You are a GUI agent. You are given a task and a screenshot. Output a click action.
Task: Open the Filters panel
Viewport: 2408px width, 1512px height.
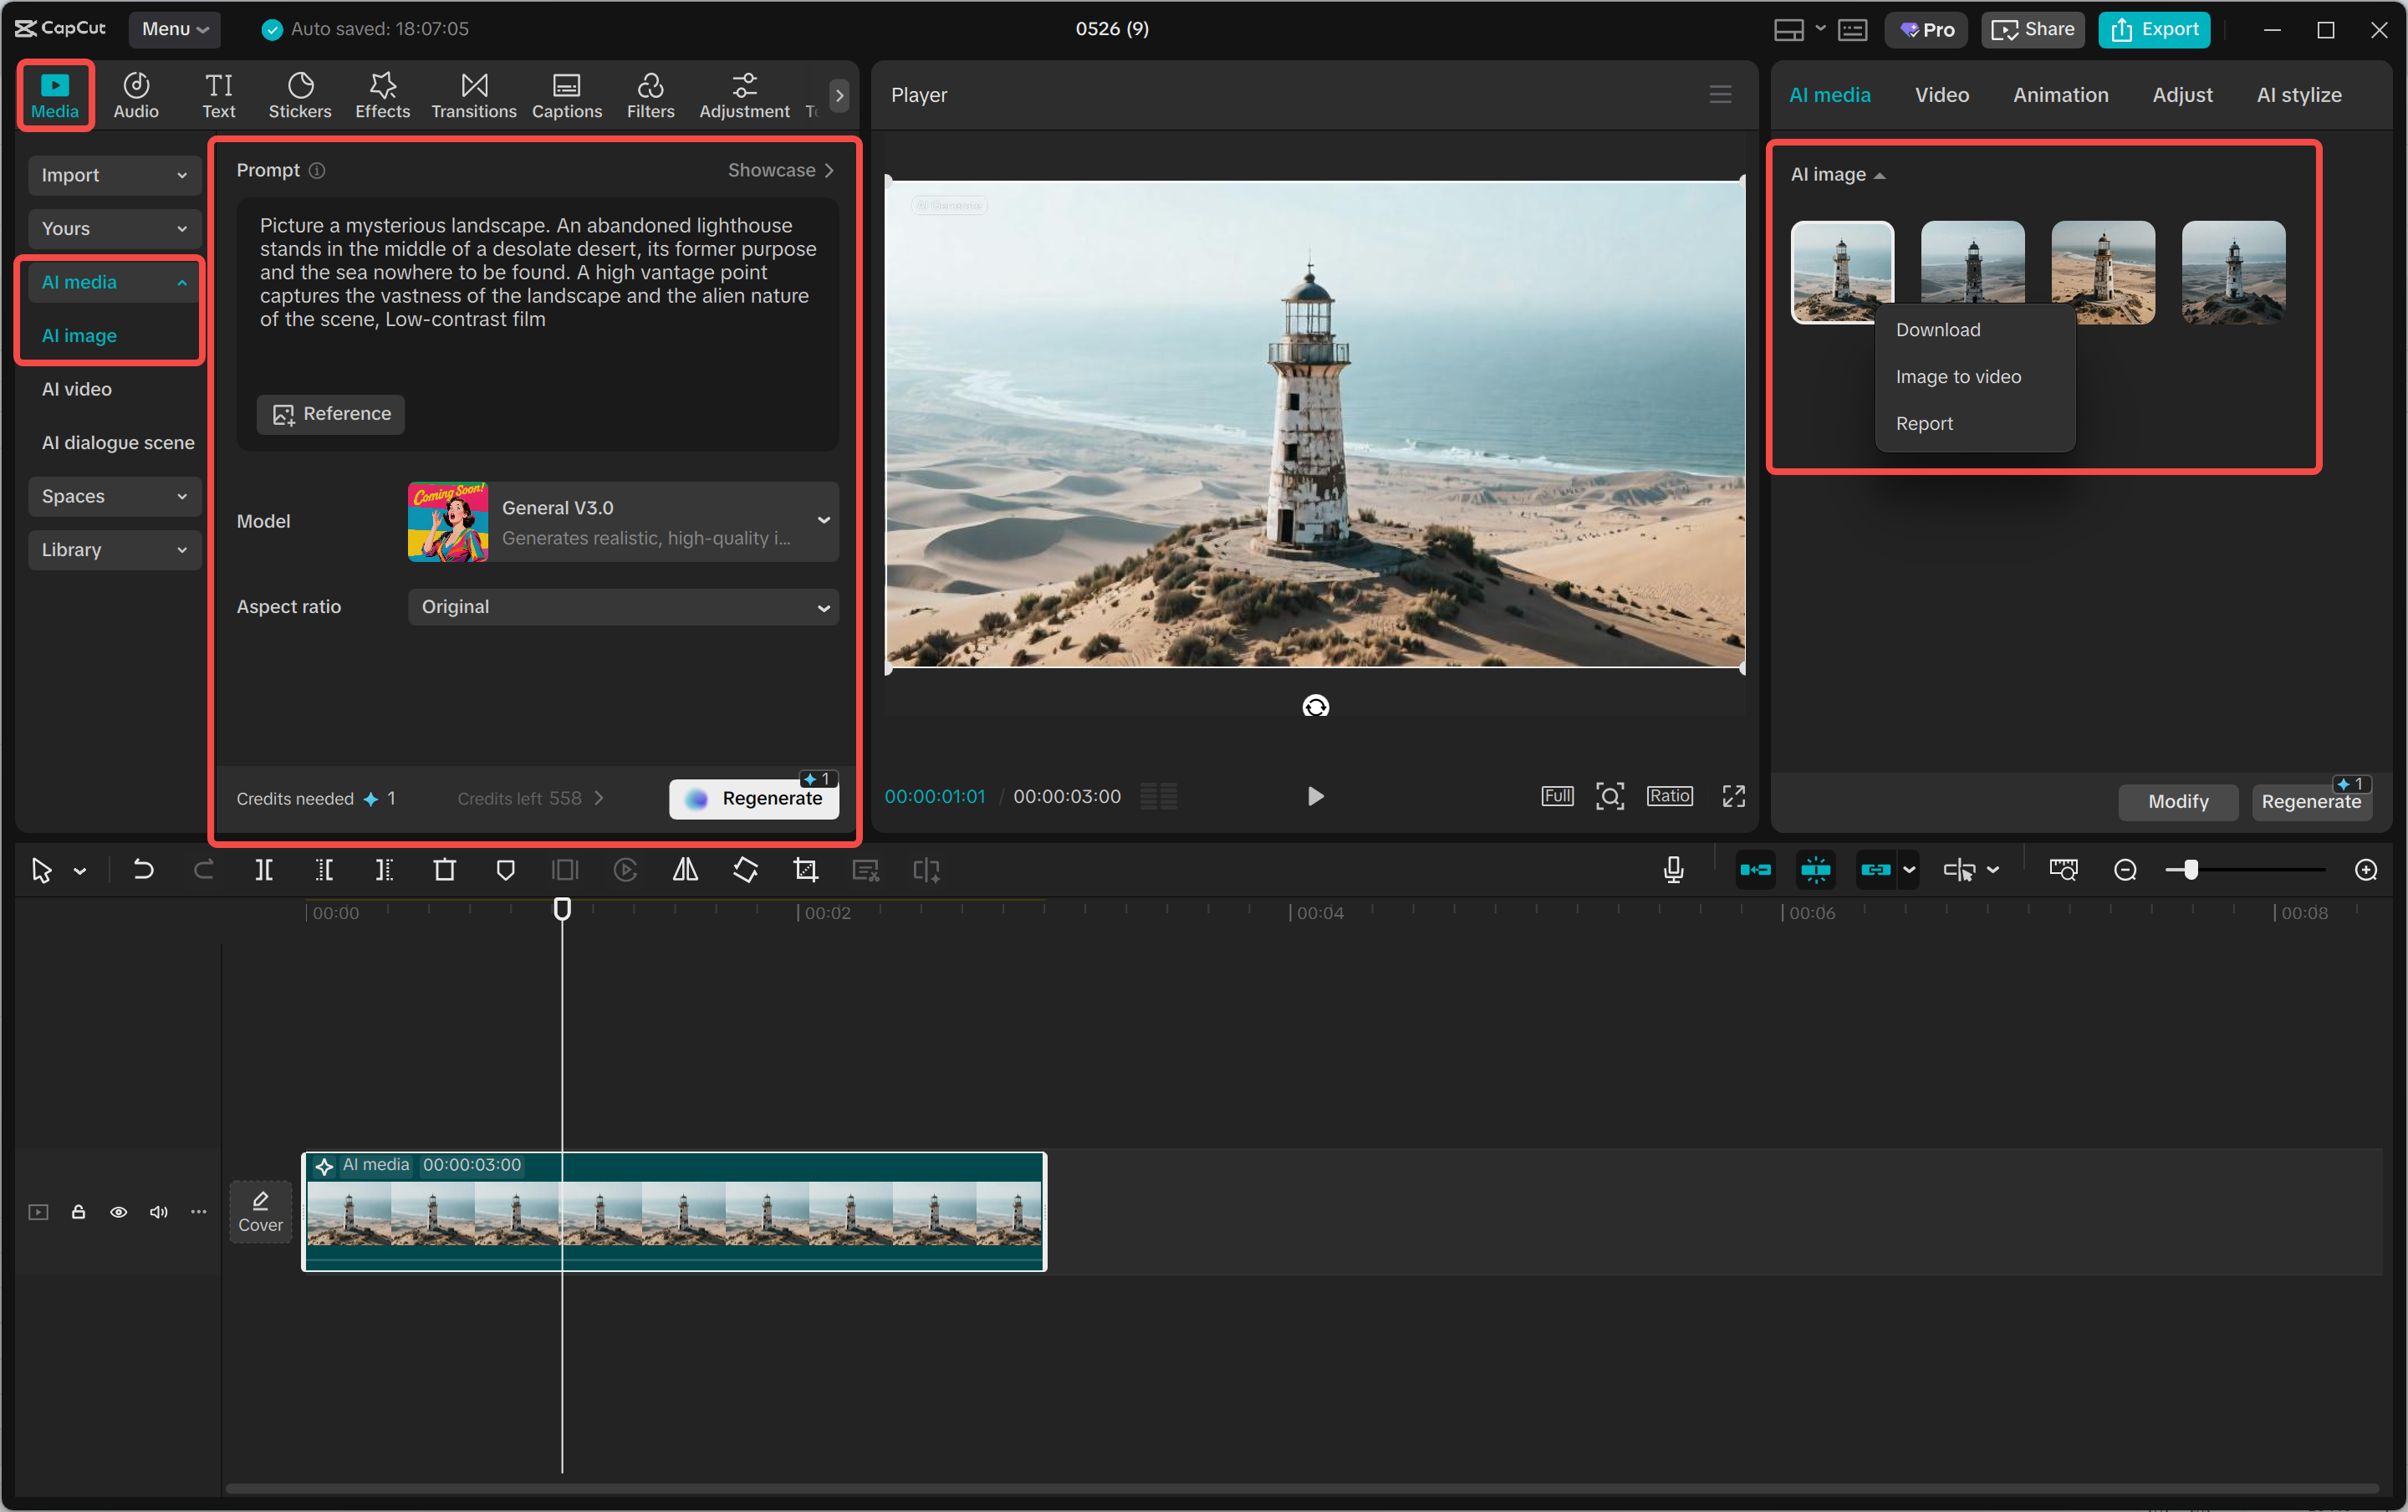click(x=650, y=95)
